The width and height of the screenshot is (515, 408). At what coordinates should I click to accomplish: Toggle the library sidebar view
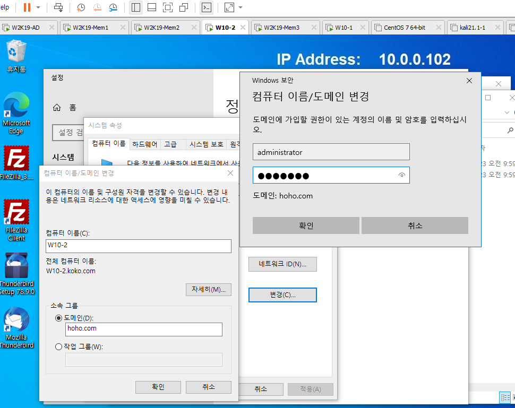point(135,7)
